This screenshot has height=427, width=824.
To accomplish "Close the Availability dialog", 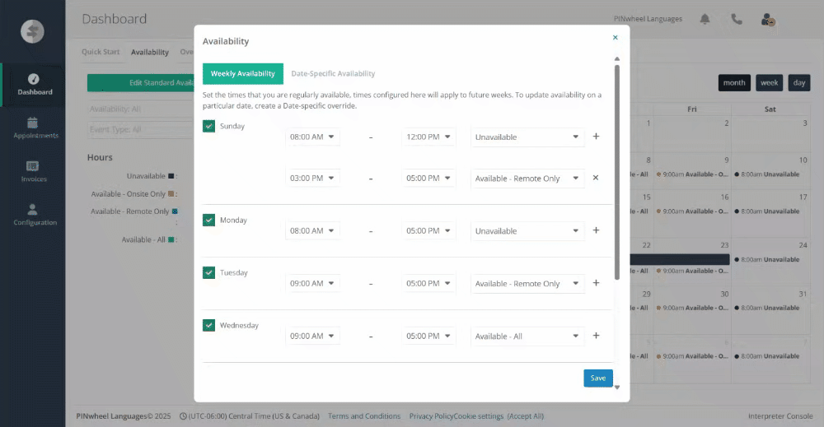I will [615, 37].
